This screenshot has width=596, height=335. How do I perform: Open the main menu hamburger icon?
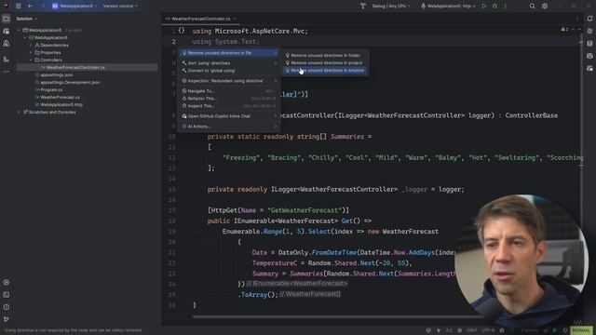[18, 7]
